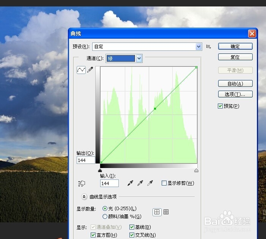The width and height of the screenshot is (266, 239).
Task: Pick the gray point eyedropper
Action: pos(140,183)
